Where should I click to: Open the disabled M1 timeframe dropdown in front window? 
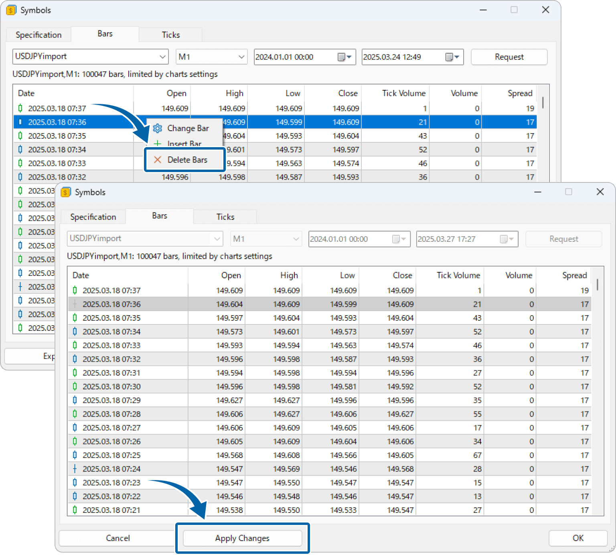296,239
